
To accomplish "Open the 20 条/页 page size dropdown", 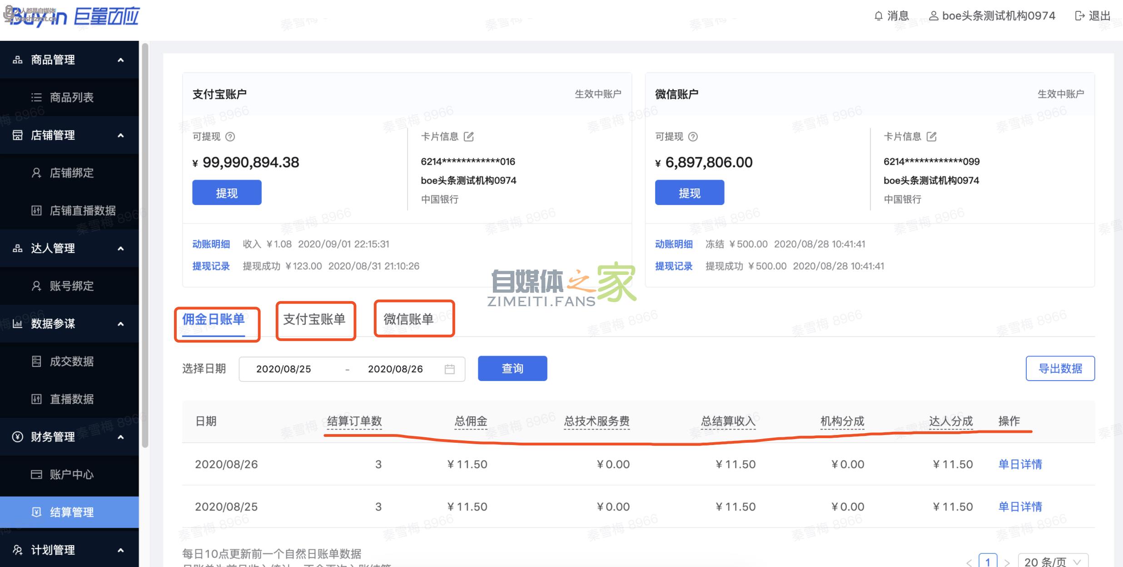I will pos(1053,562).
